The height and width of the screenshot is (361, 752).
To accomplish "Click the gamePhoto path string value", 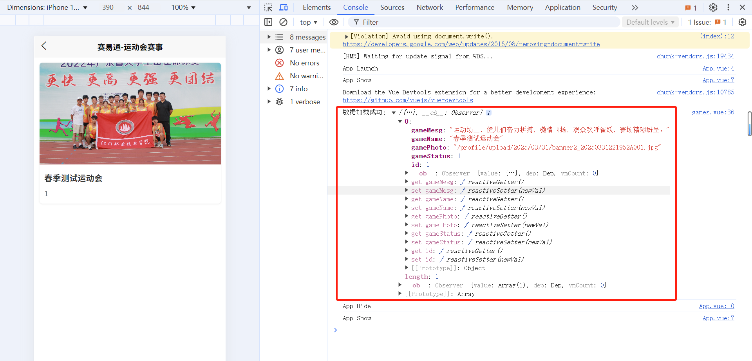I will (557, 148).
